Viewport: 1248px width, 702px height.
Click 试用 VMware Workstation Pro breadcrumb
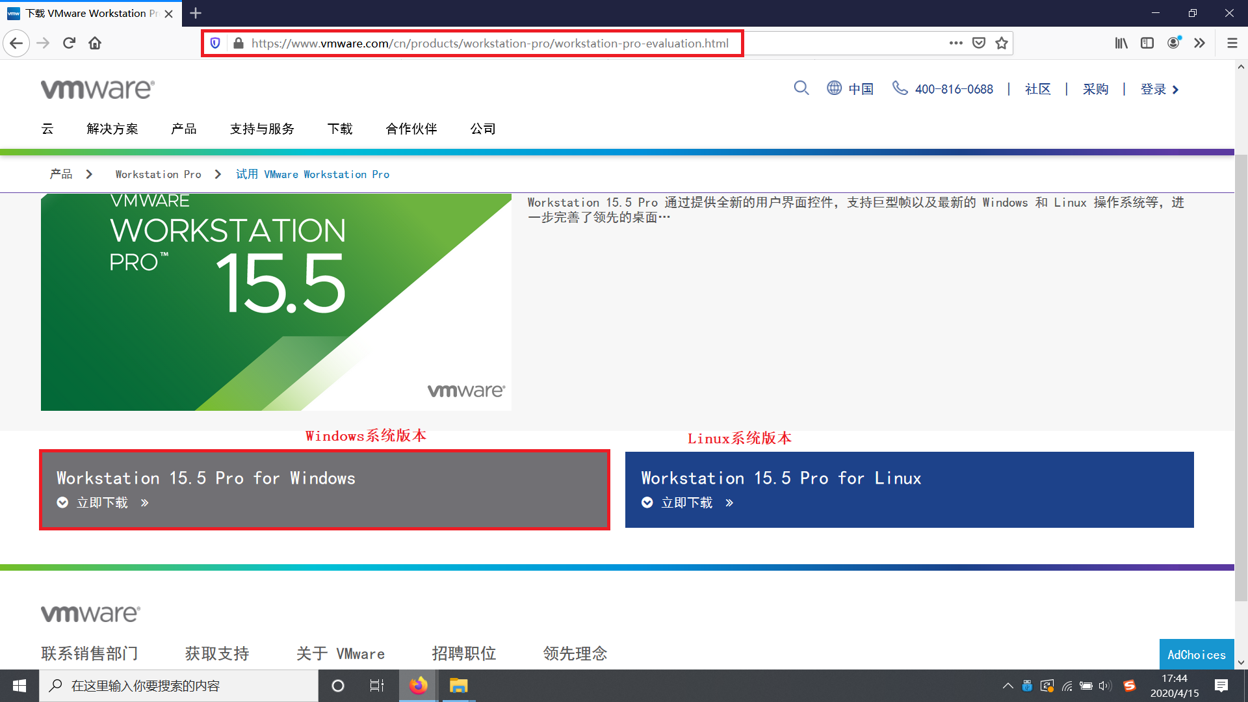click(313, 174)
